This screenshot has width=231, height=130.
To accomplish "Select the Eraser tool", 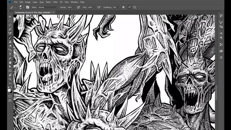I will click(x=10, y=46).
